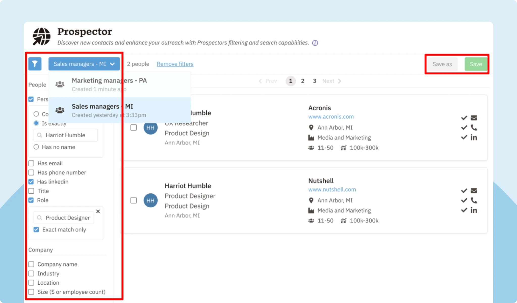Select the Has no name radio button
The width and height of the screenshot is (517, 303).
[36, 147]
